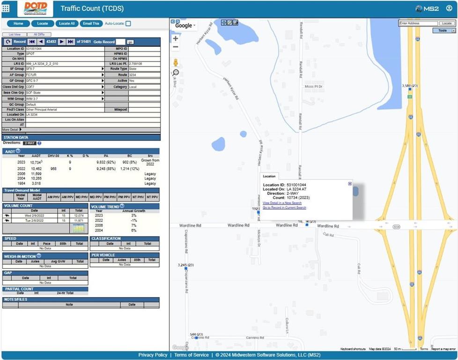The width and height of the screenshot is (458, 360).
Task: Open View Detail in a New Search link
Action: pos(282,203)
